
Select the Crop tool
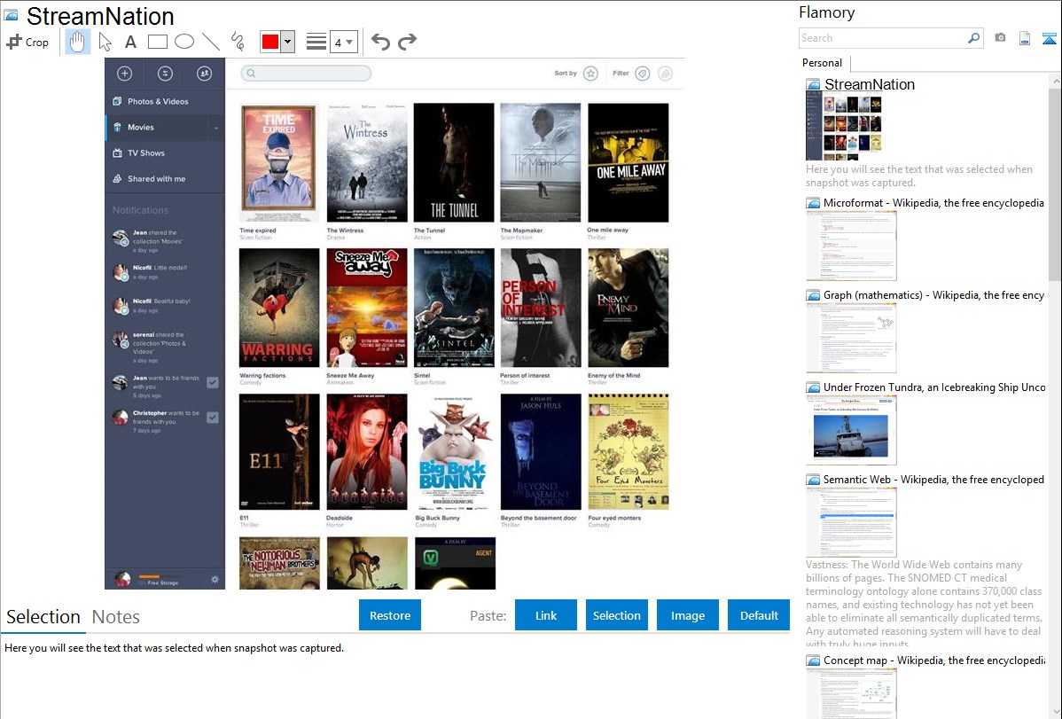pos(27,42)
